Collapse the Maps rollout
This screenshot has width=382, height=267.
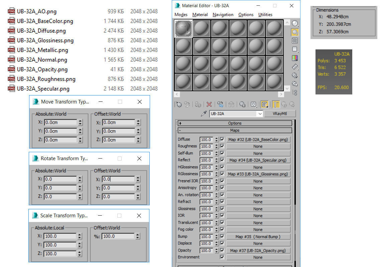(x=235, y=130)
